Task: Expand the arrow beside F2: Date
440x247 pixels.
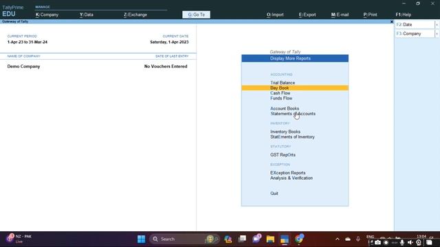Action: pos(437,25)
